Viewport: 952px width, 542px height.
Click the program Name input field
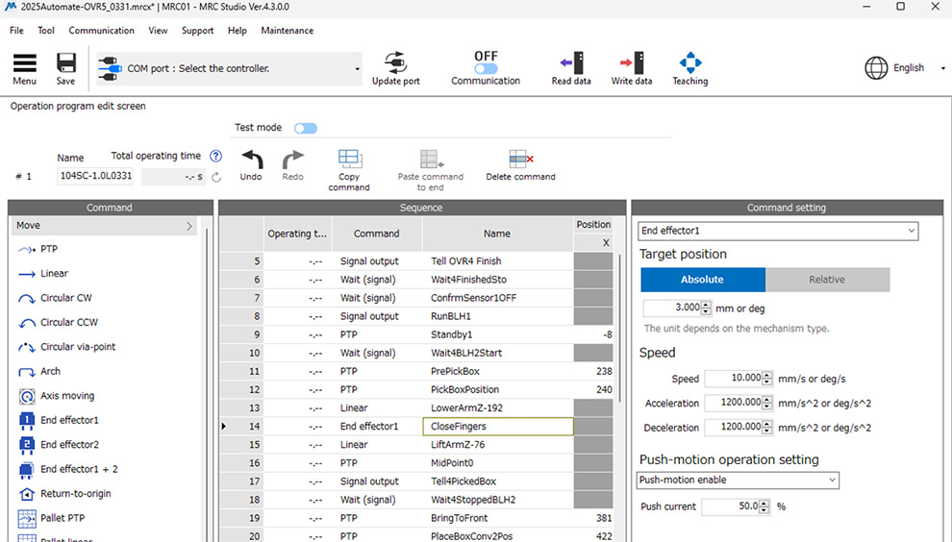(x=95, y=177)
